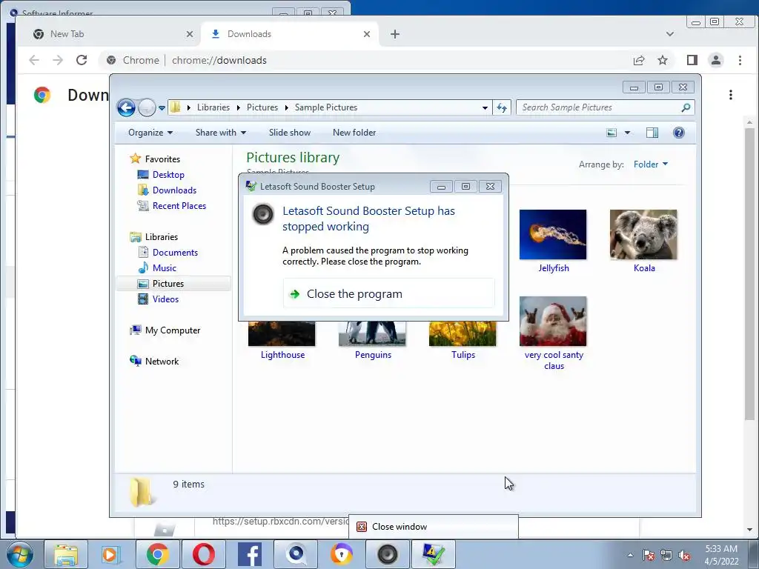Select Recent Places in Favorites
This screenshot has height=569, width=759.
[179, 206]
